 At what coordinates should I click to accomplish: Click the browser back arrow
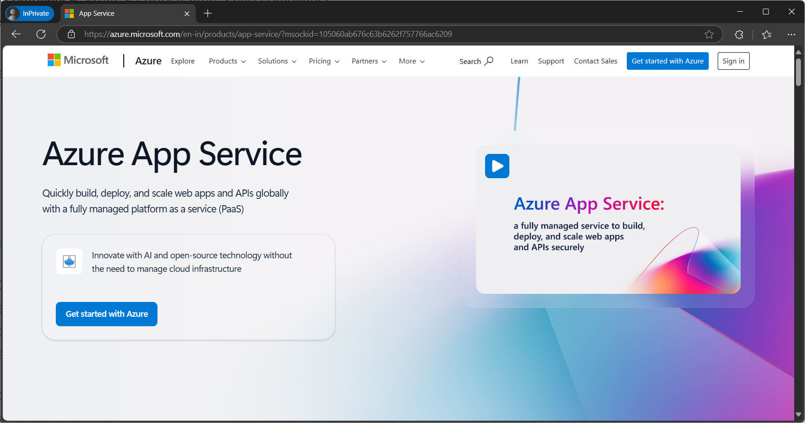click(x=16, y=34)
